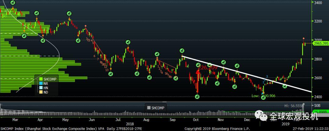The width and height of the screenshot is (329, 131).
Task: Select the green marker under the July low
Action: coord(111,74)
